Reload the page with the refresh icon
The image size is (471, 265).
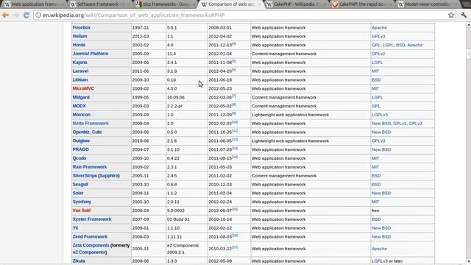[26, 15]
